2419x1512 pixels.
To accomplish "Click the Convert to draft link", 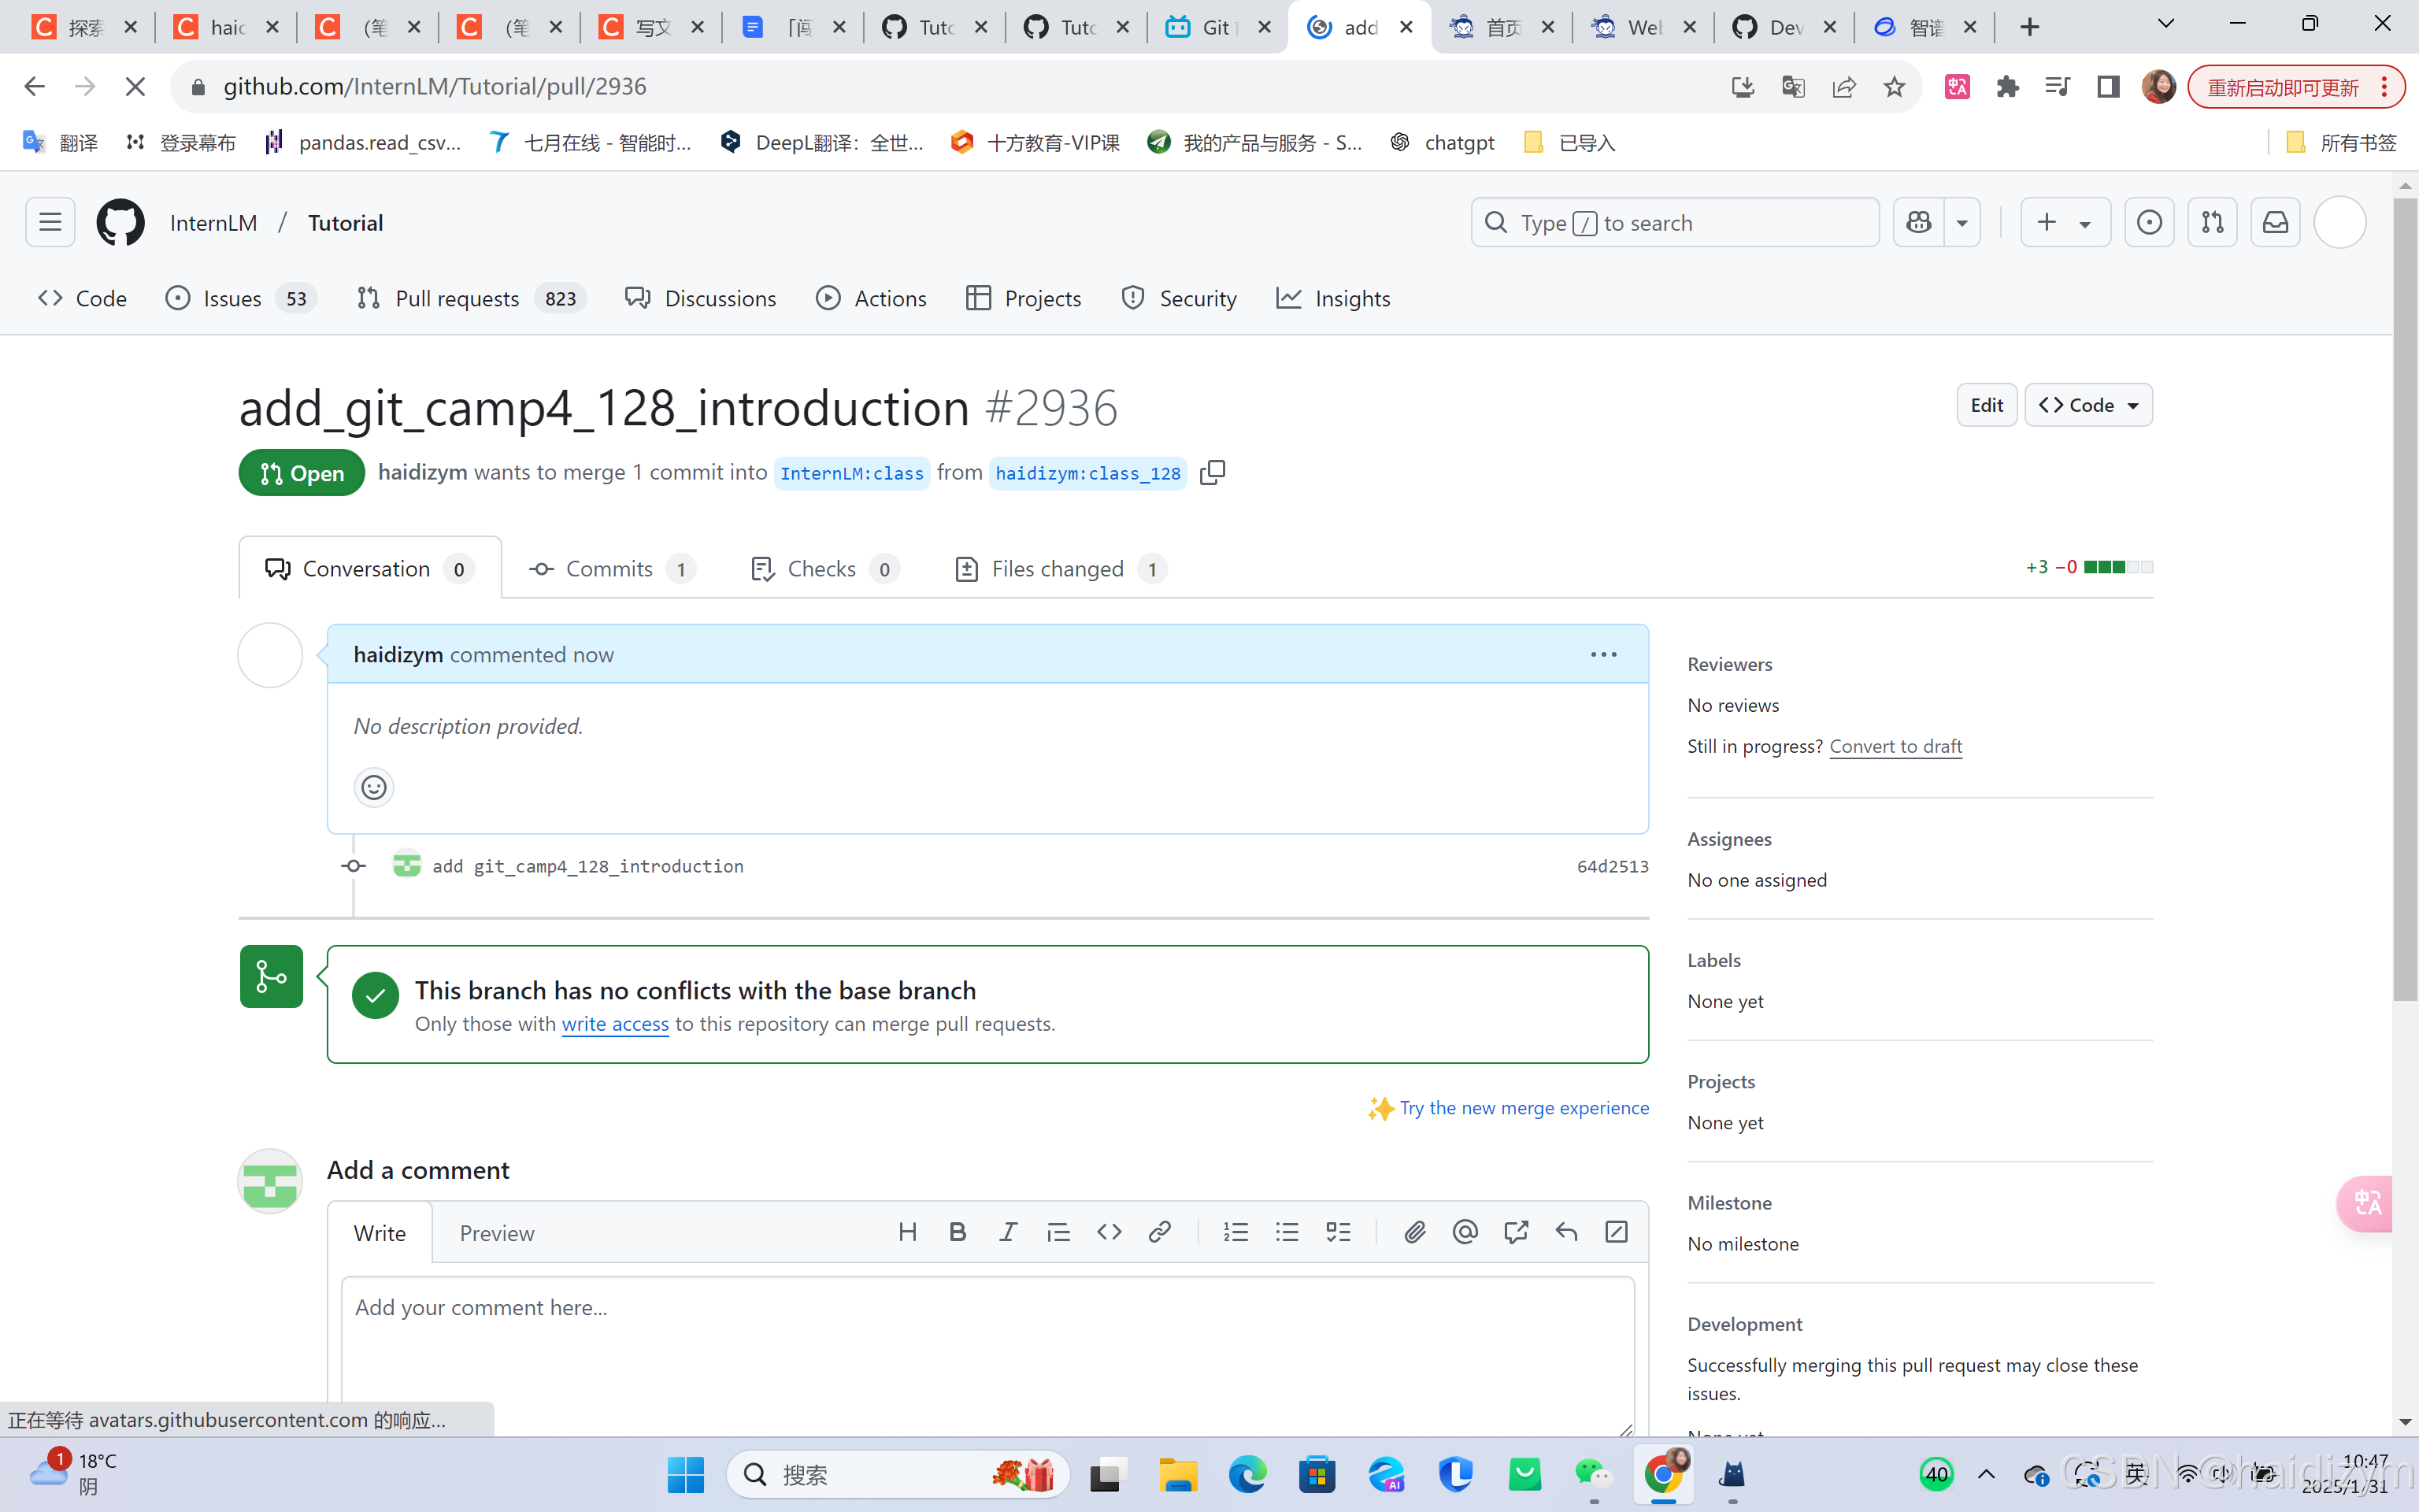I will (1895, 746).
